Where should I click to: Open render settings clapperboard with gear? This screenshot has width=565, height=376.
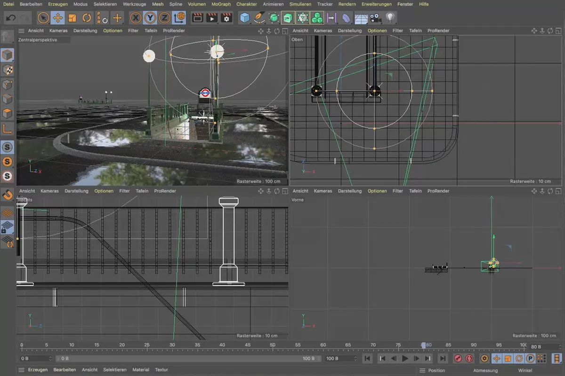(x=227, y=18)
